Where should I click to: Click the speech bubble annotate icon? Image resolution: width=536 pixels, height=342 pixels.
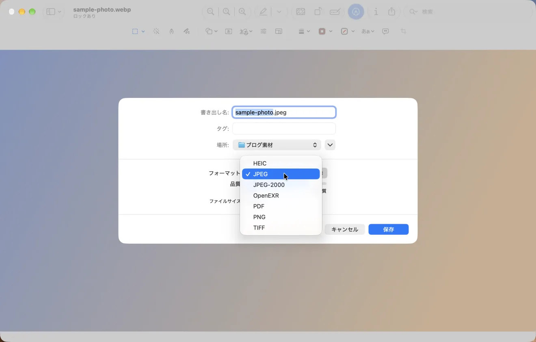point(385,31)
